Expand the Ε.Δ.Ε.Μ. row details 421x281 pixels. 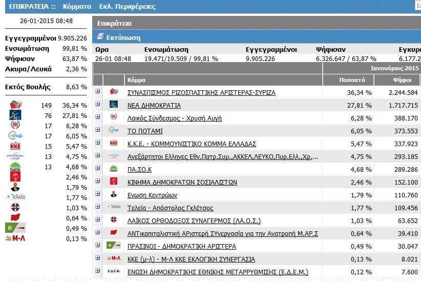(98, 271)
